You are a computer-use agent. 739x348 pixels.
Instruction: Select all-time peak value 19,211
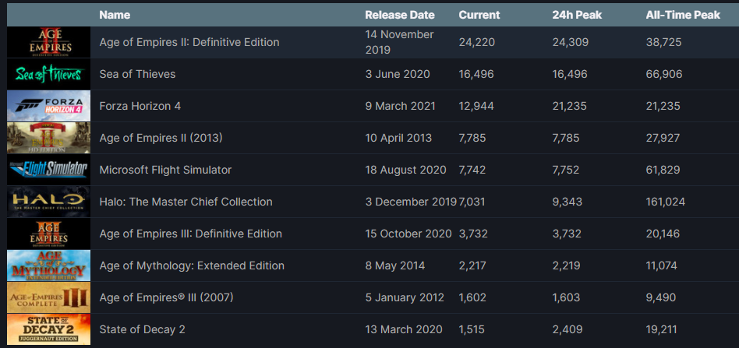[x=661, y=329]
